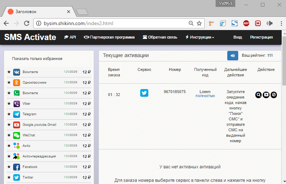Toggle the blue sound speaker button

pos(233,56)
